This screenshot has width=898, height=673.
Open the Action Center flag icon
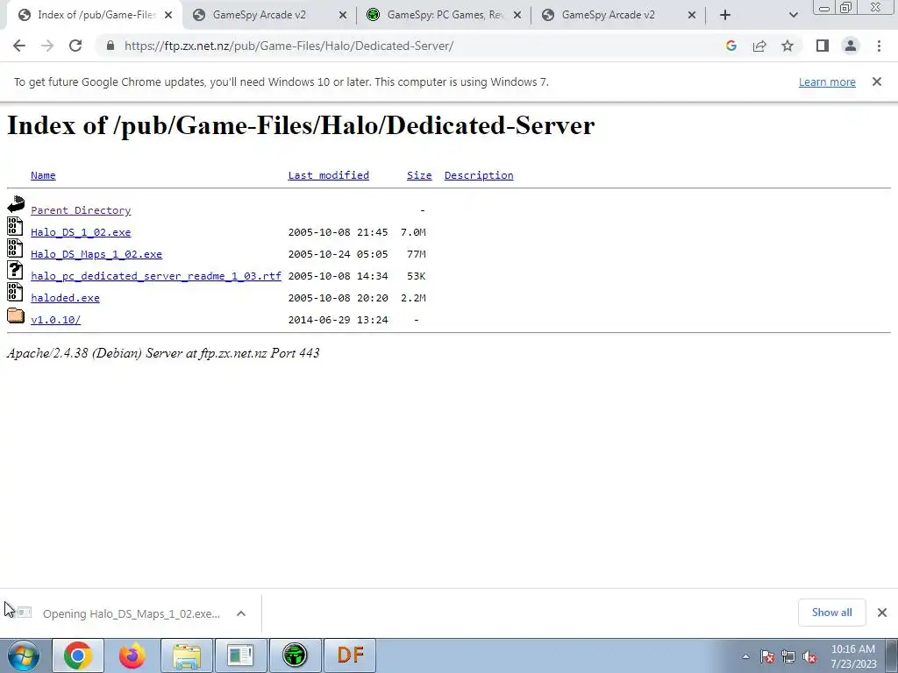click(767, 657)
